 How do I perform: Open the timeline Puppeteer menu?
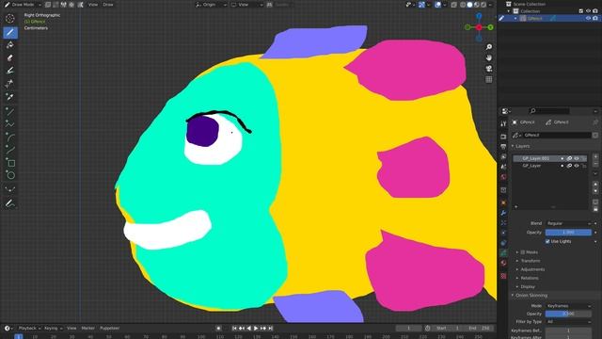[x=109, y=329]
